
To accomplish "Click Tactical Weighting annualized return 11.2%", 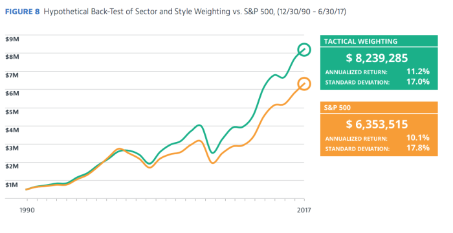I will click(418, 72).
